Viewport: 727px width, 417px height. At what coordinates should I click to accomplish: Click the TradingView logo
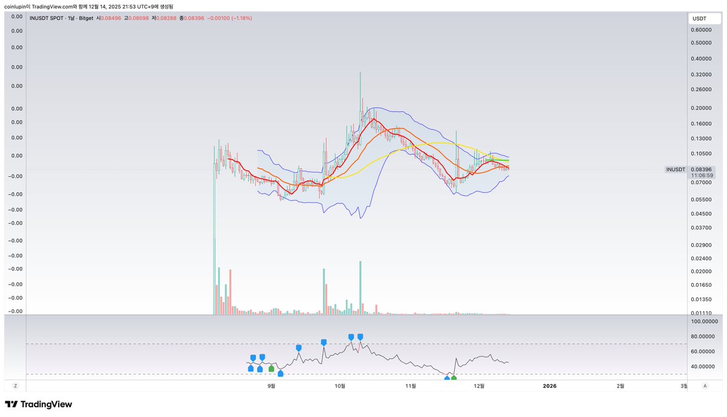pos(38,404)
